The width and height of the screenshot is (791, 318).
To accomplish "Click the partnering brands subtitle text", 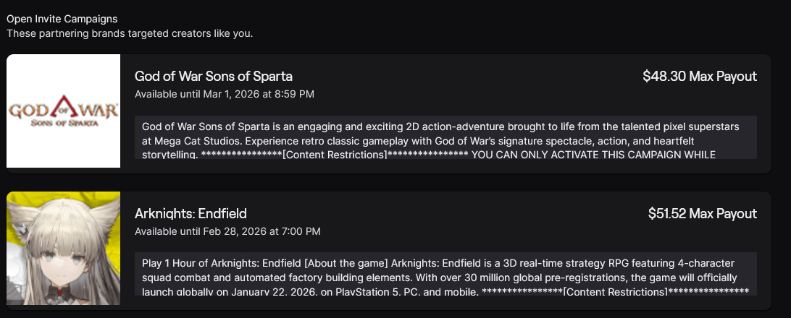I will (130, 33).
